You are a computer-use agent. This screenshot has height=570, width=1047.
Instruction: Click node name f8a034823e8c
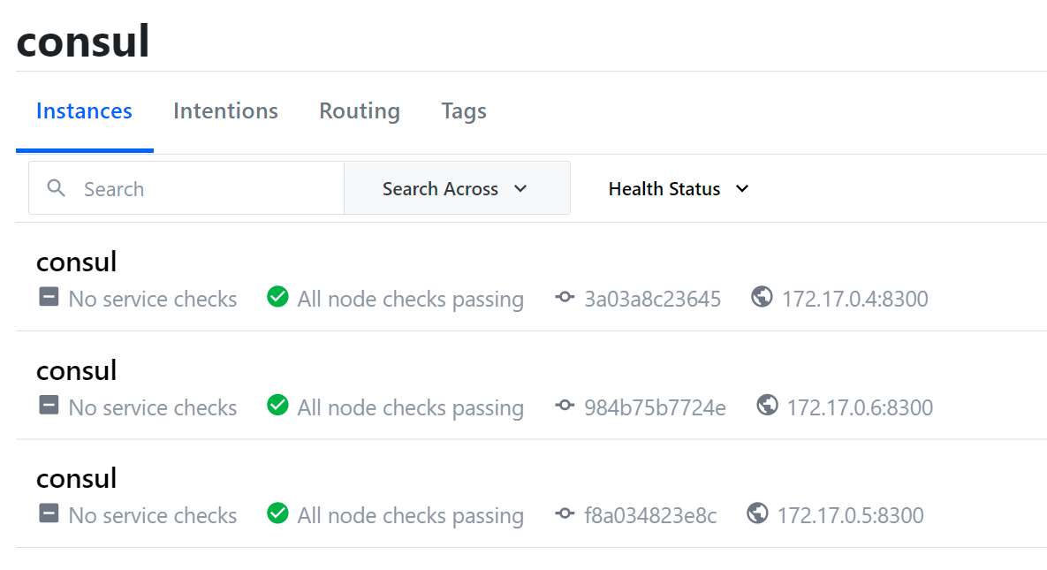(x=650, y=515)
